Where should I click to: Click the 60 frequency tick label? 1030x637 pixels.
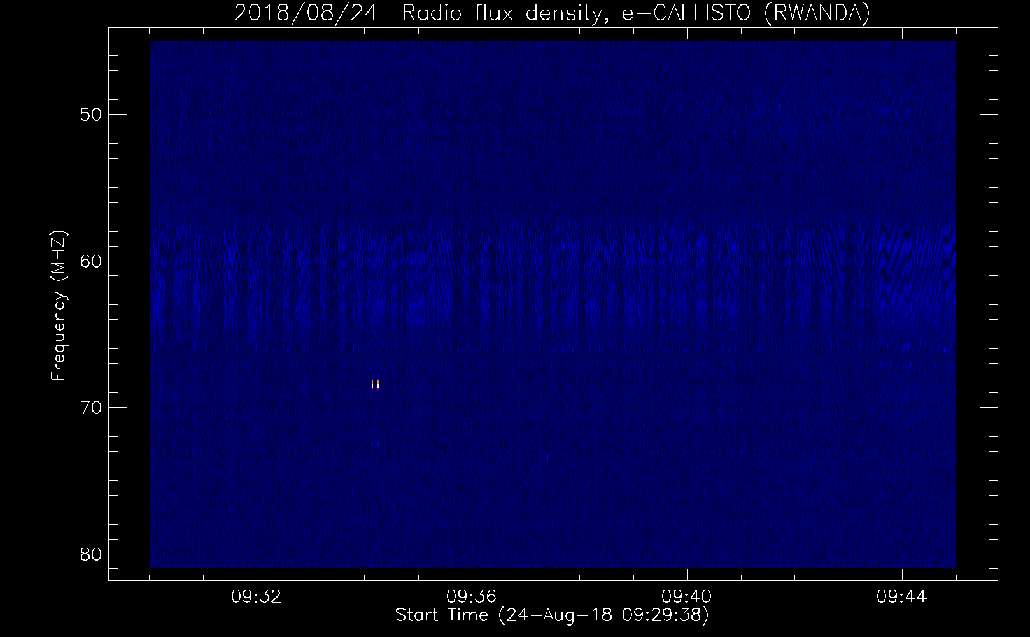(x=92, y=261)
